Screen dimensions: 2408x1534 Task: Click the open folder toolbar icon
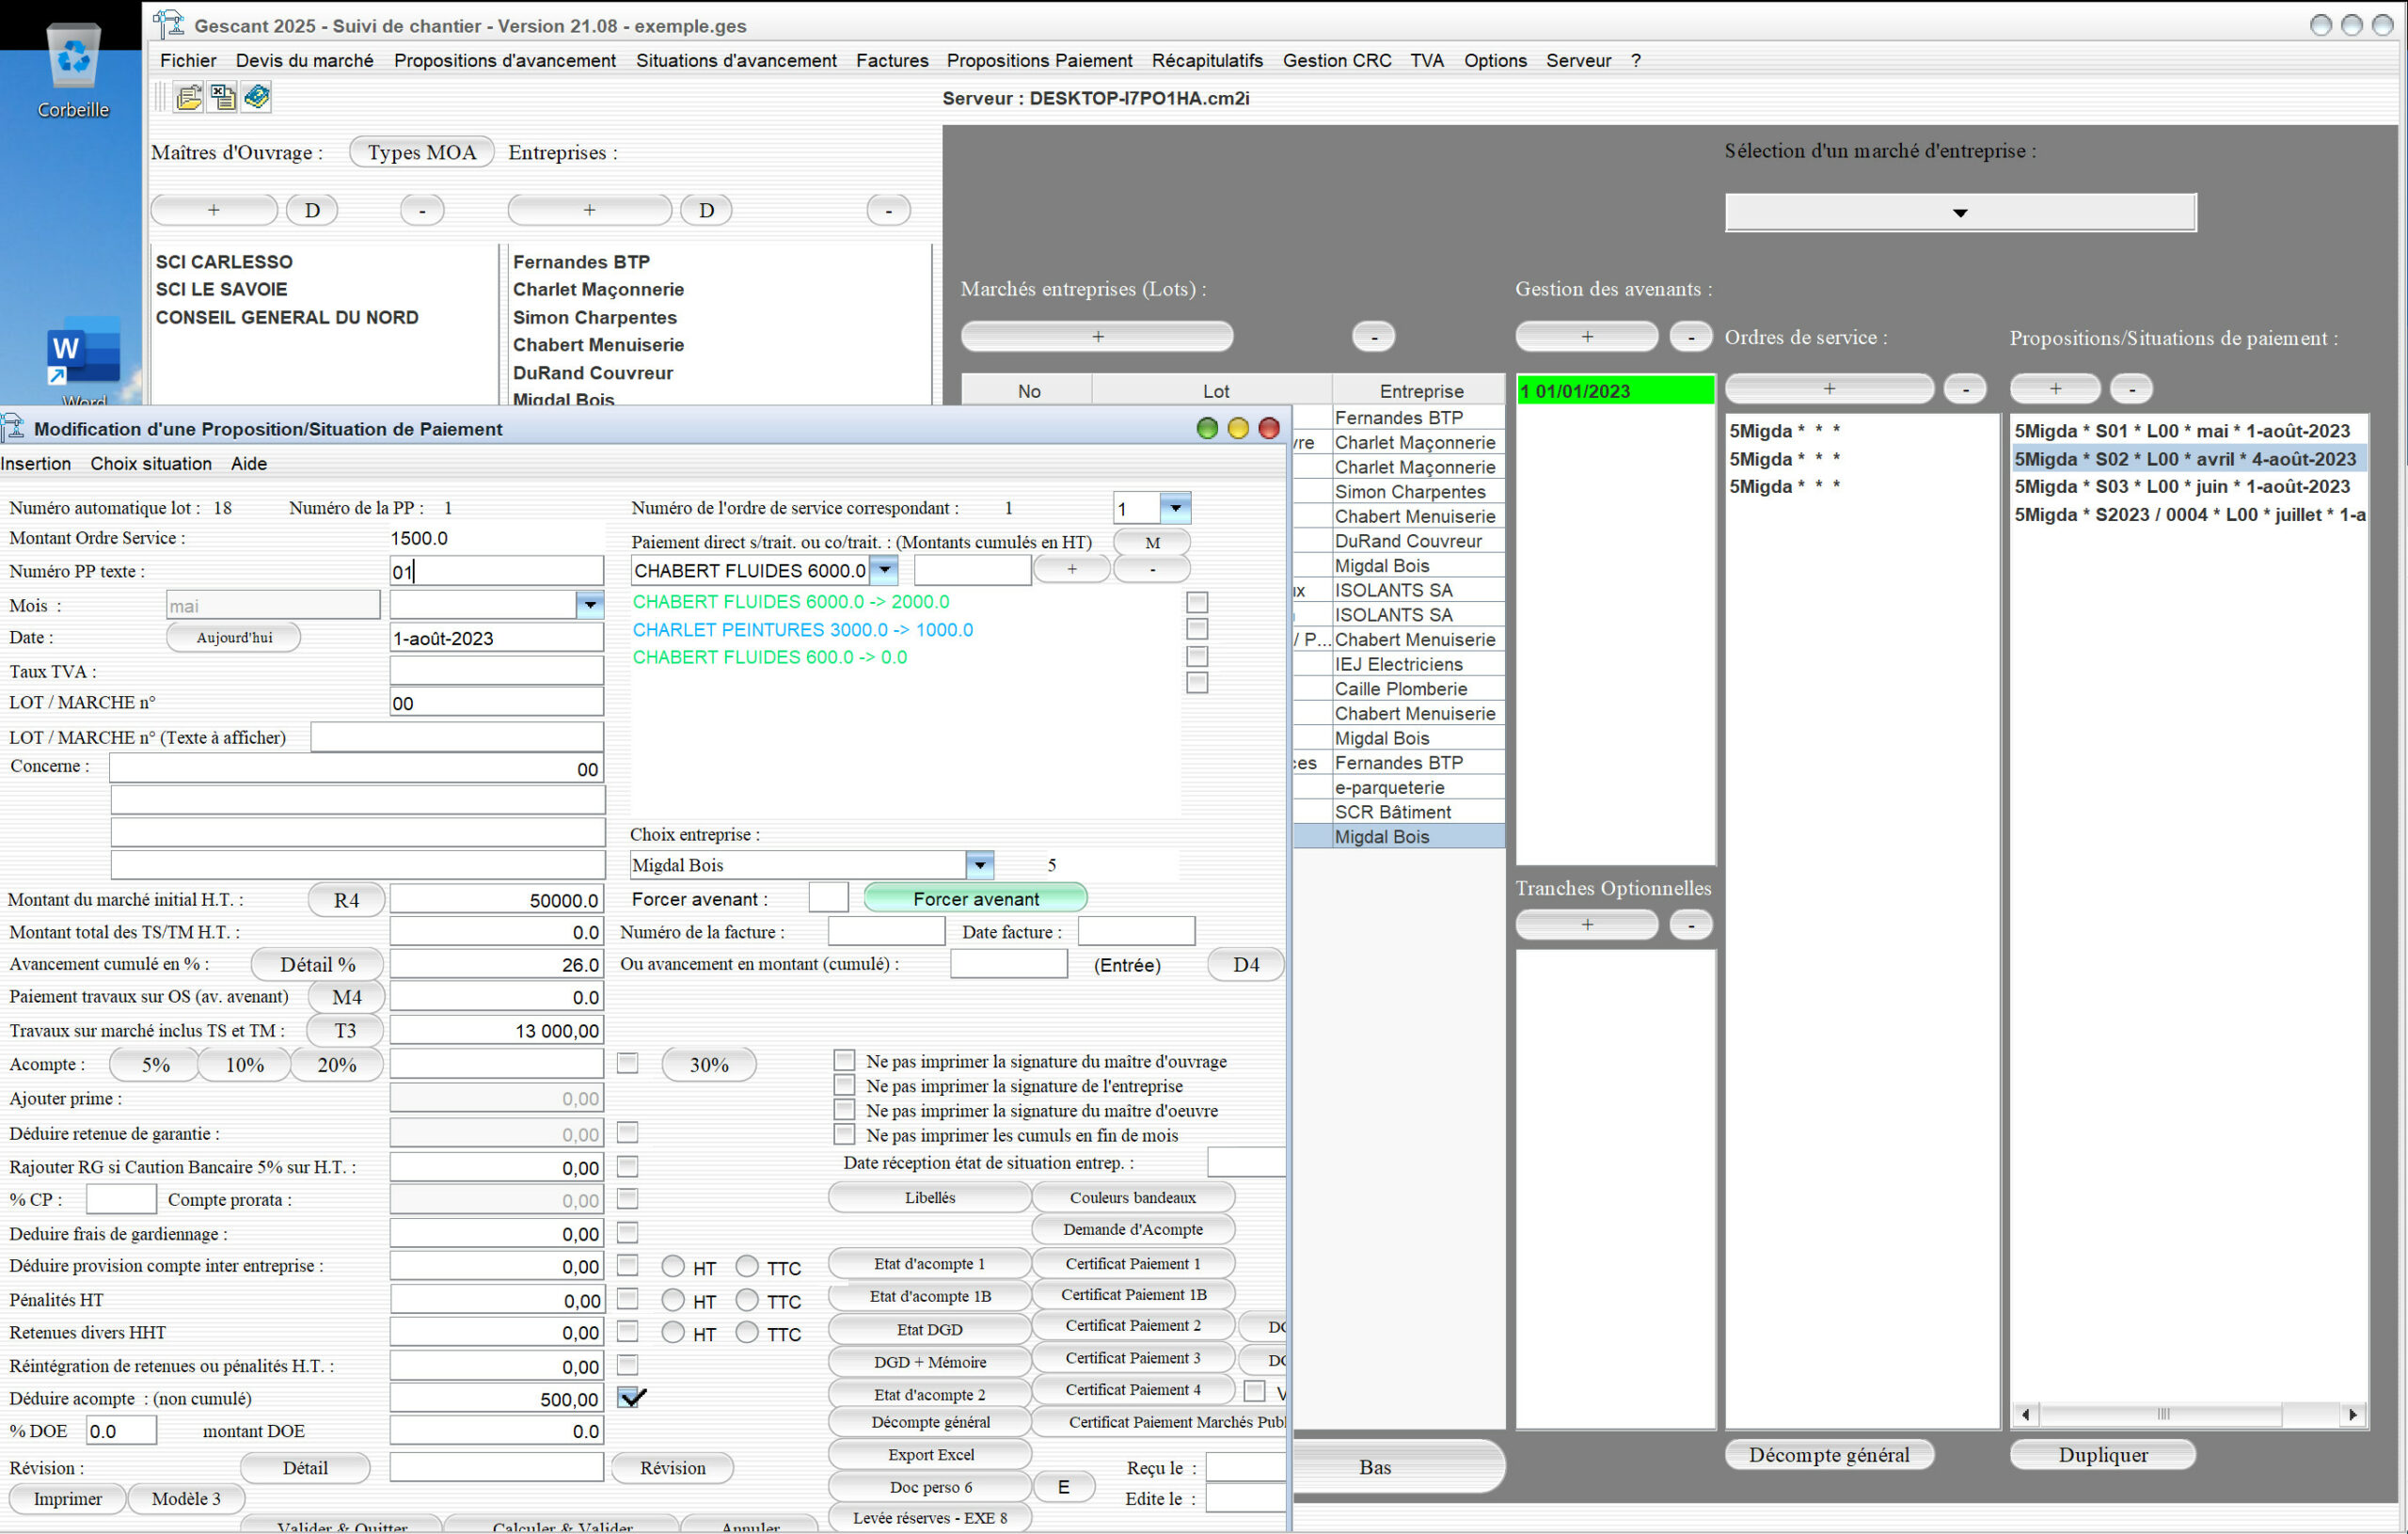(x=188, y=97)
